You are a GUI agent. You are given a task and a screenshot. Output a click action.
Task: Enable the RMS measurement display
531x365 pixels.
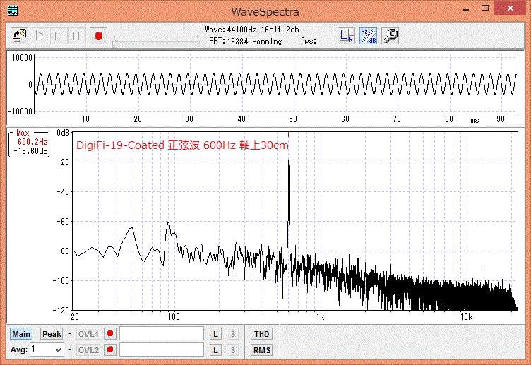pos(261,349)
